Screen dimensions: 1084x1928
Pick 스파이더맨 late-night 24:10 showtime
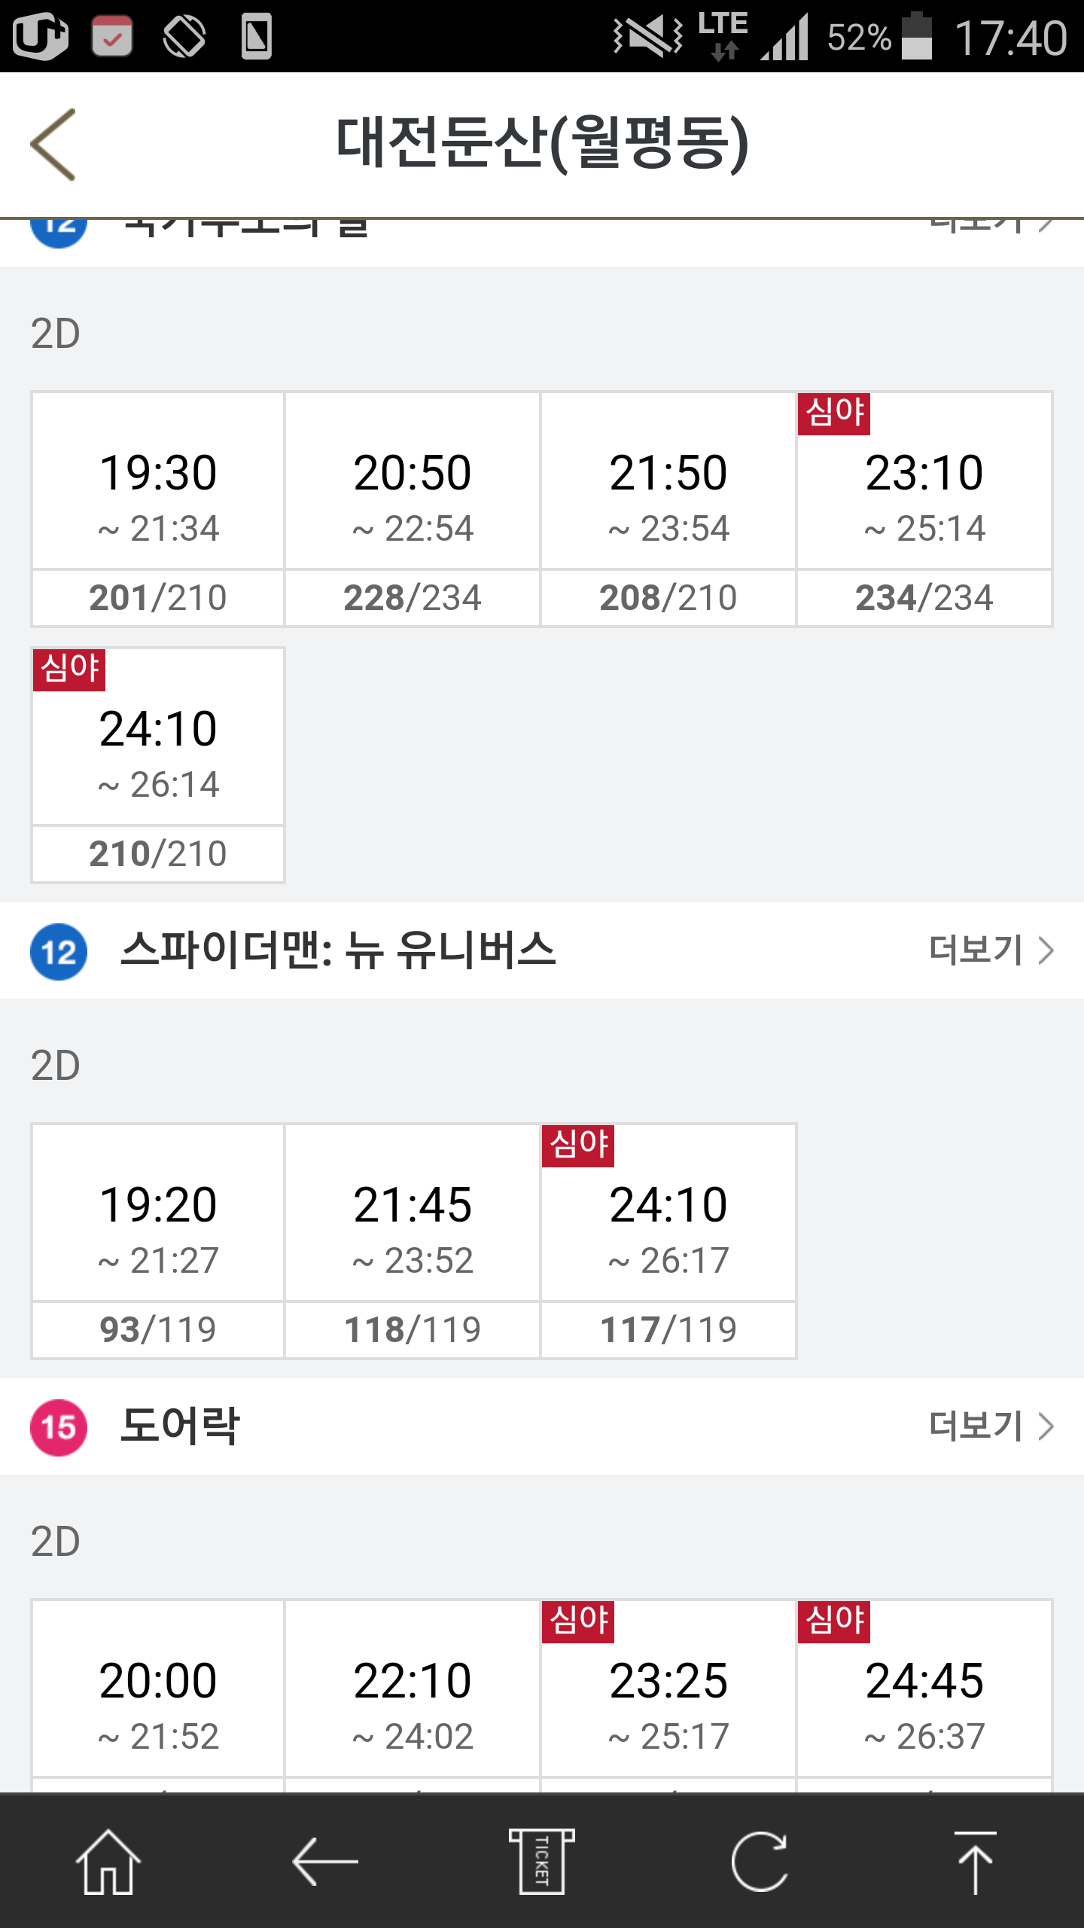point(668,1240)
